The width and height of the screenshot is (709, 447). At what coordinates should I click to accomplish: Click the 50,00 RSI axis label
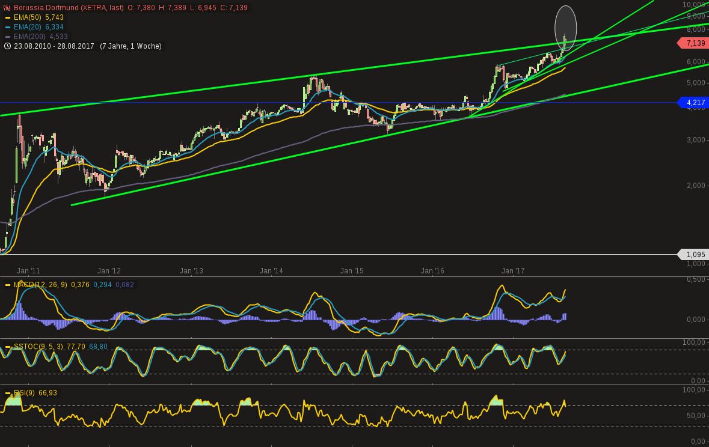(696, 415)
